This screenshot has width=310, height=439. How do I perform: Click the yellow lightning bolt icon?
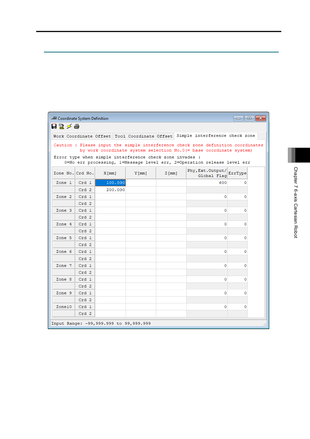[x=69, y=126]
